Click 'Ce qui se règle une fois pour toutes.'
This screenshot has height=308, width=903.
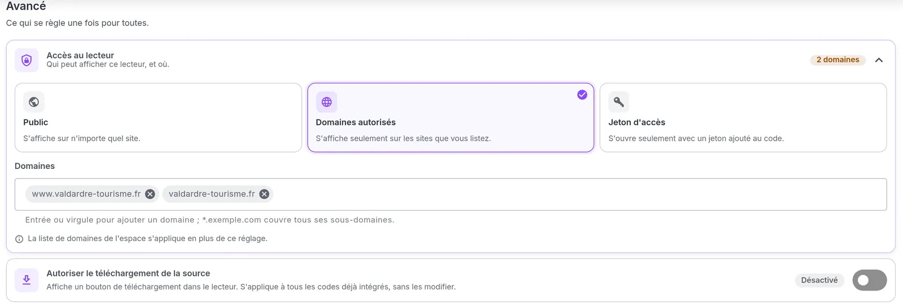(77, 23)
